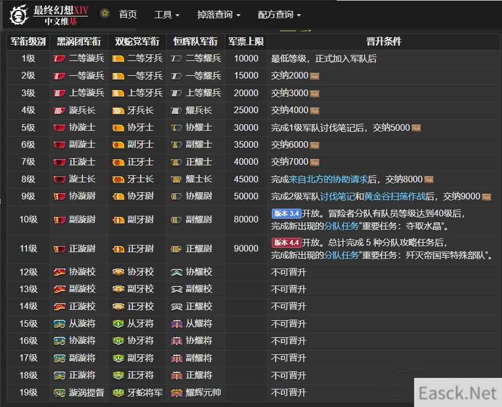Image resolution: width=502 pixels, height=407 pixels.
Task: Click the 副耀将 rank insignia icon
Action: click(x=176, y=358)
